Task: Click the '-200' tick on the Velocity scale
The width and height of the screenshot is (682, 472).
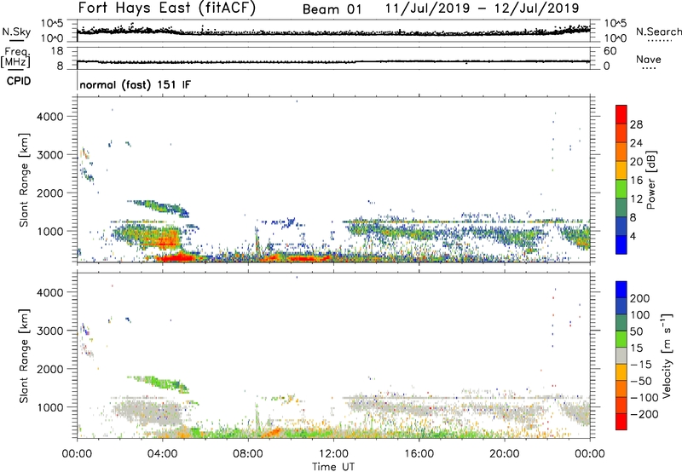Action: tap(643, 414)
